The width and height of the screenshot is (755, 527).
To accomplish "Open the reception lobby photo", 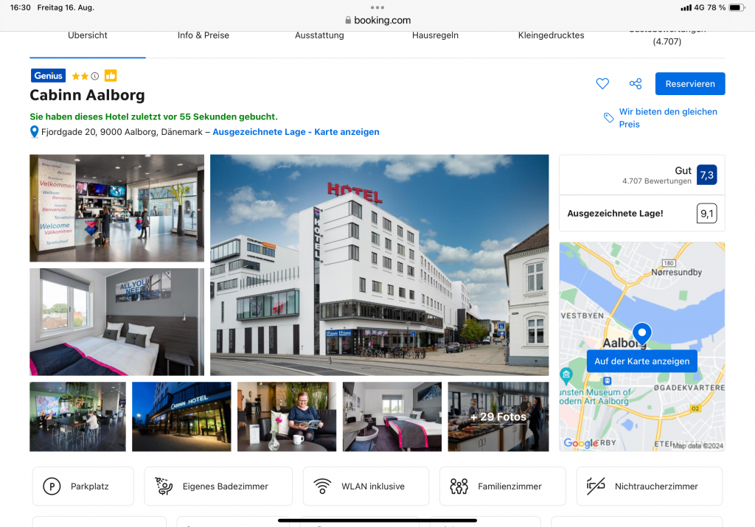I will point(117,208).
